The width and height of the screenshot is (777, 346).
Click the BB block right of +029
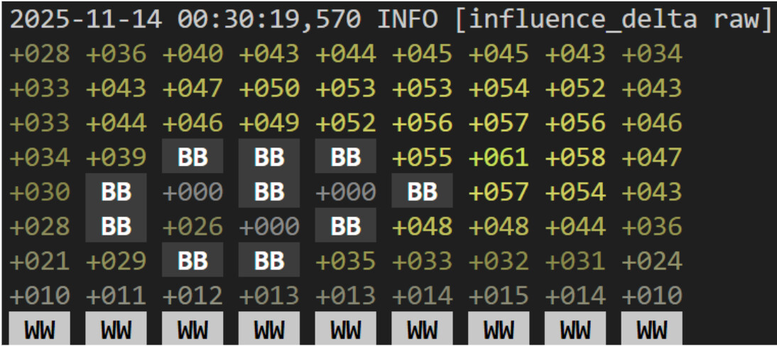[x=192, y=261]
